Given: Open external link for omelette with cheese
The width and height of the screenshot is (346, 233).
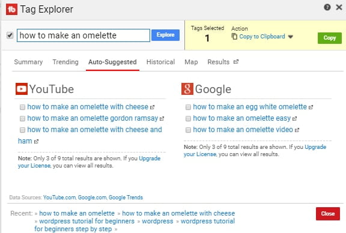Looking at the screenshot, I should tap(152, 107).
